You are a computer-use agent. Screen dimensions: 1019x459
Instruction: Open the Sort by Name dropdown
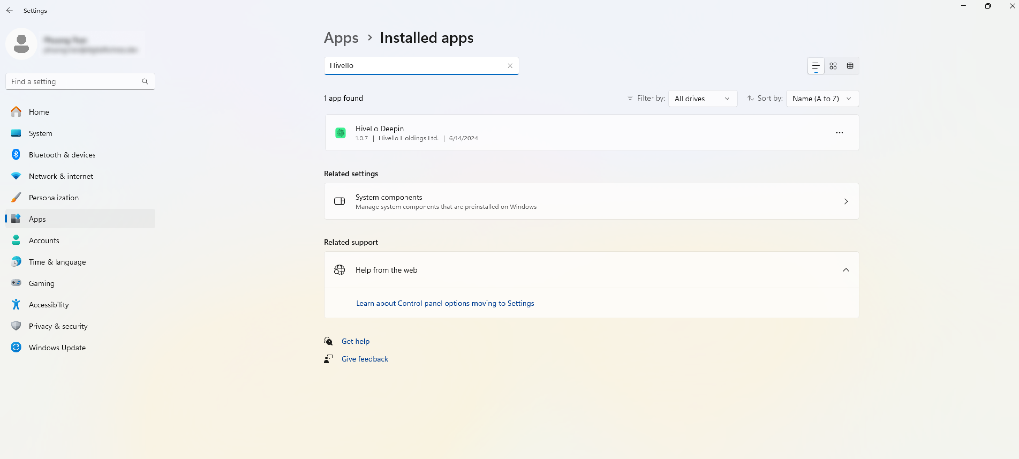pos(822,99)
